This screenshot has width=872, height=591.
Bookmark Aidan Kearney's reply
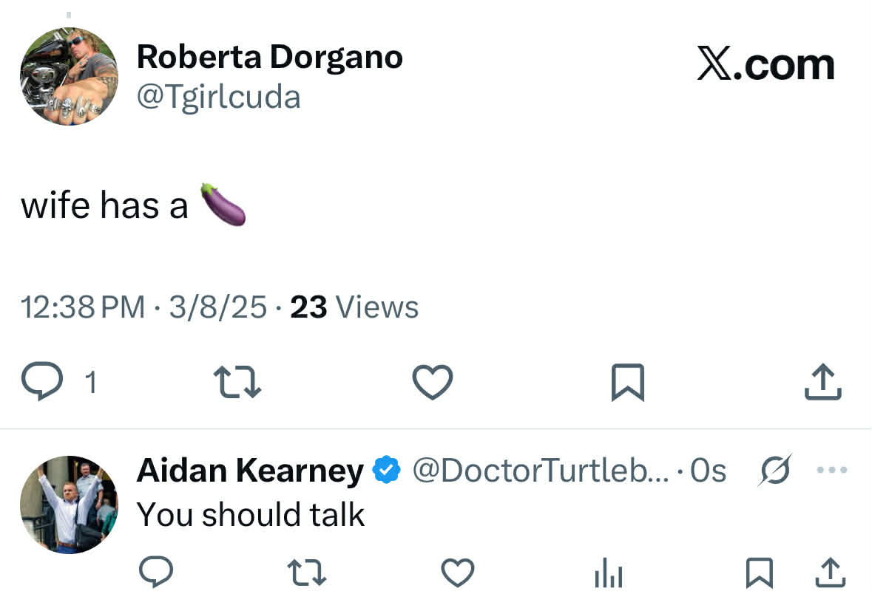point(759,573)
